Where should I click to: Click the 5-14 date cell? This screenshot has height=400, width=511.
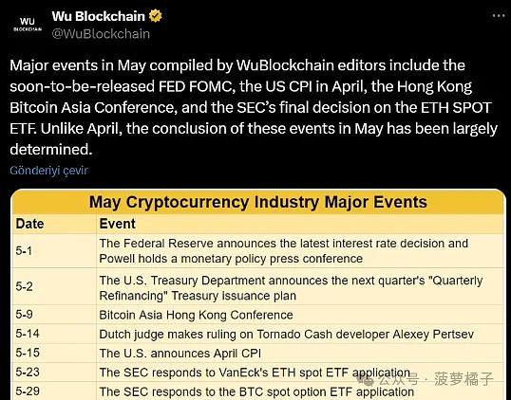[28, 334]
